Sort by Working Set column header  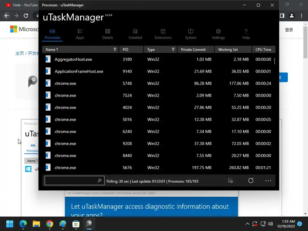pyautogui.click(x=233, y=50)
